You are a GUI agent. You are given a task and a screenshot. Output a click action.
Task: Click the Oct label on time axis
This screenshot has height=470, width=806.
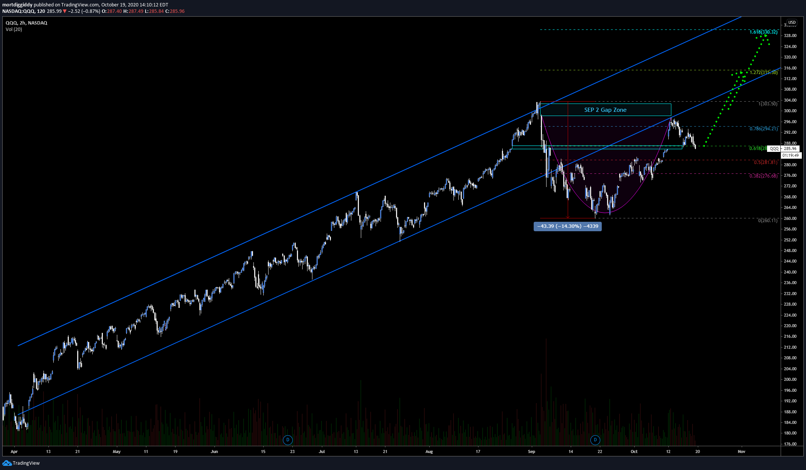[634, 451]
